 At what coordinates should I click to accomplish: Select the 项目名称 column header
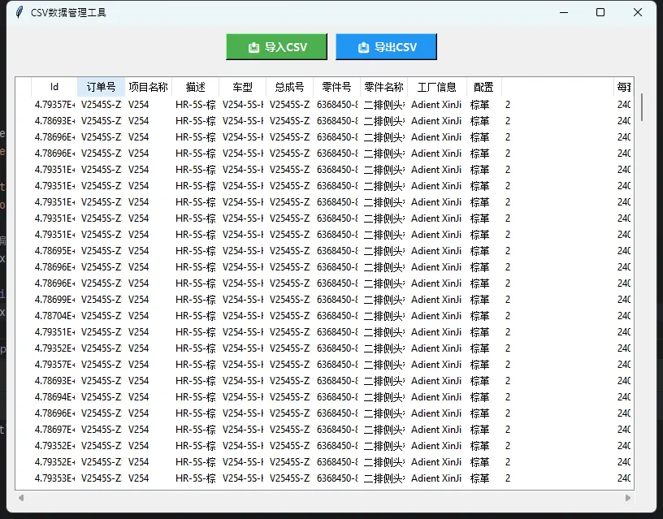(149, 87)
